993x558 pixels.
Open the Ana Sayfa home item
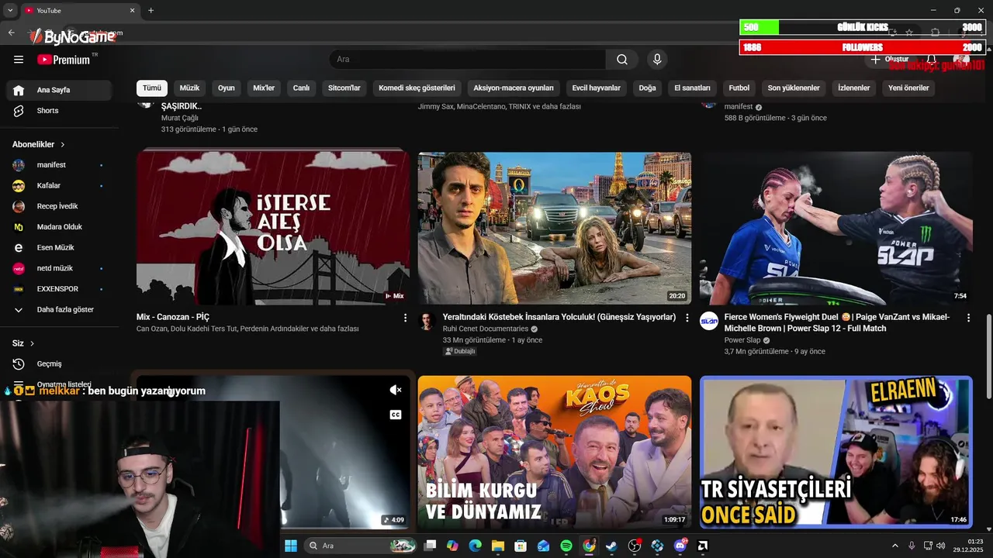(59, 90)
